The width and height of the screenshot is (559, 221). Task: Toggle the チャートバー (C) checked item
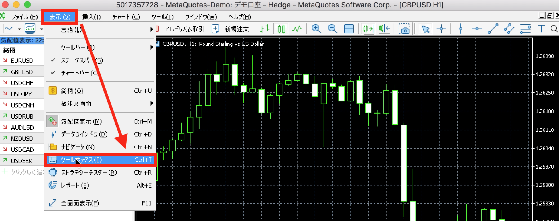coord(100,73)
